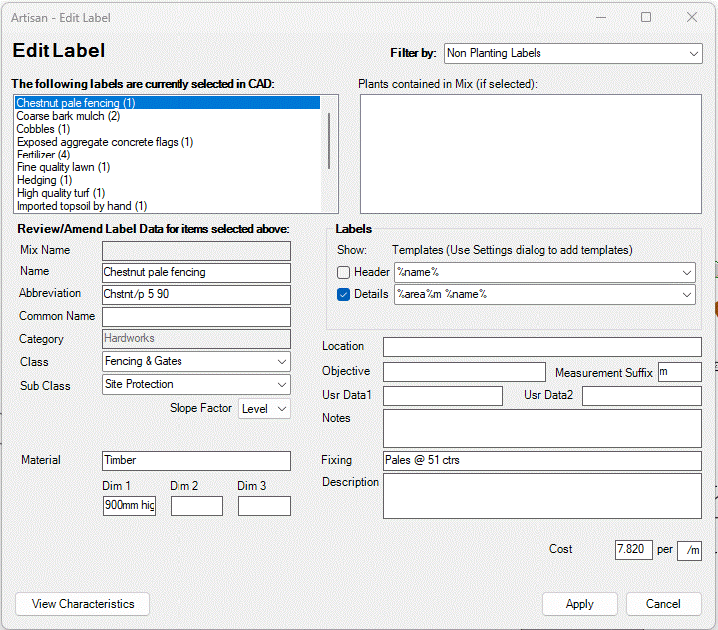
Task: Close the Edit Label dialog window
Action: coord(692,17)
